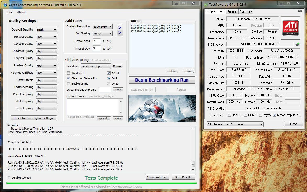Image resolution: width=307 pixels, height=192 pixels.
Task: Open the Water Quality dropdown
Action: [x=47, y=101]
